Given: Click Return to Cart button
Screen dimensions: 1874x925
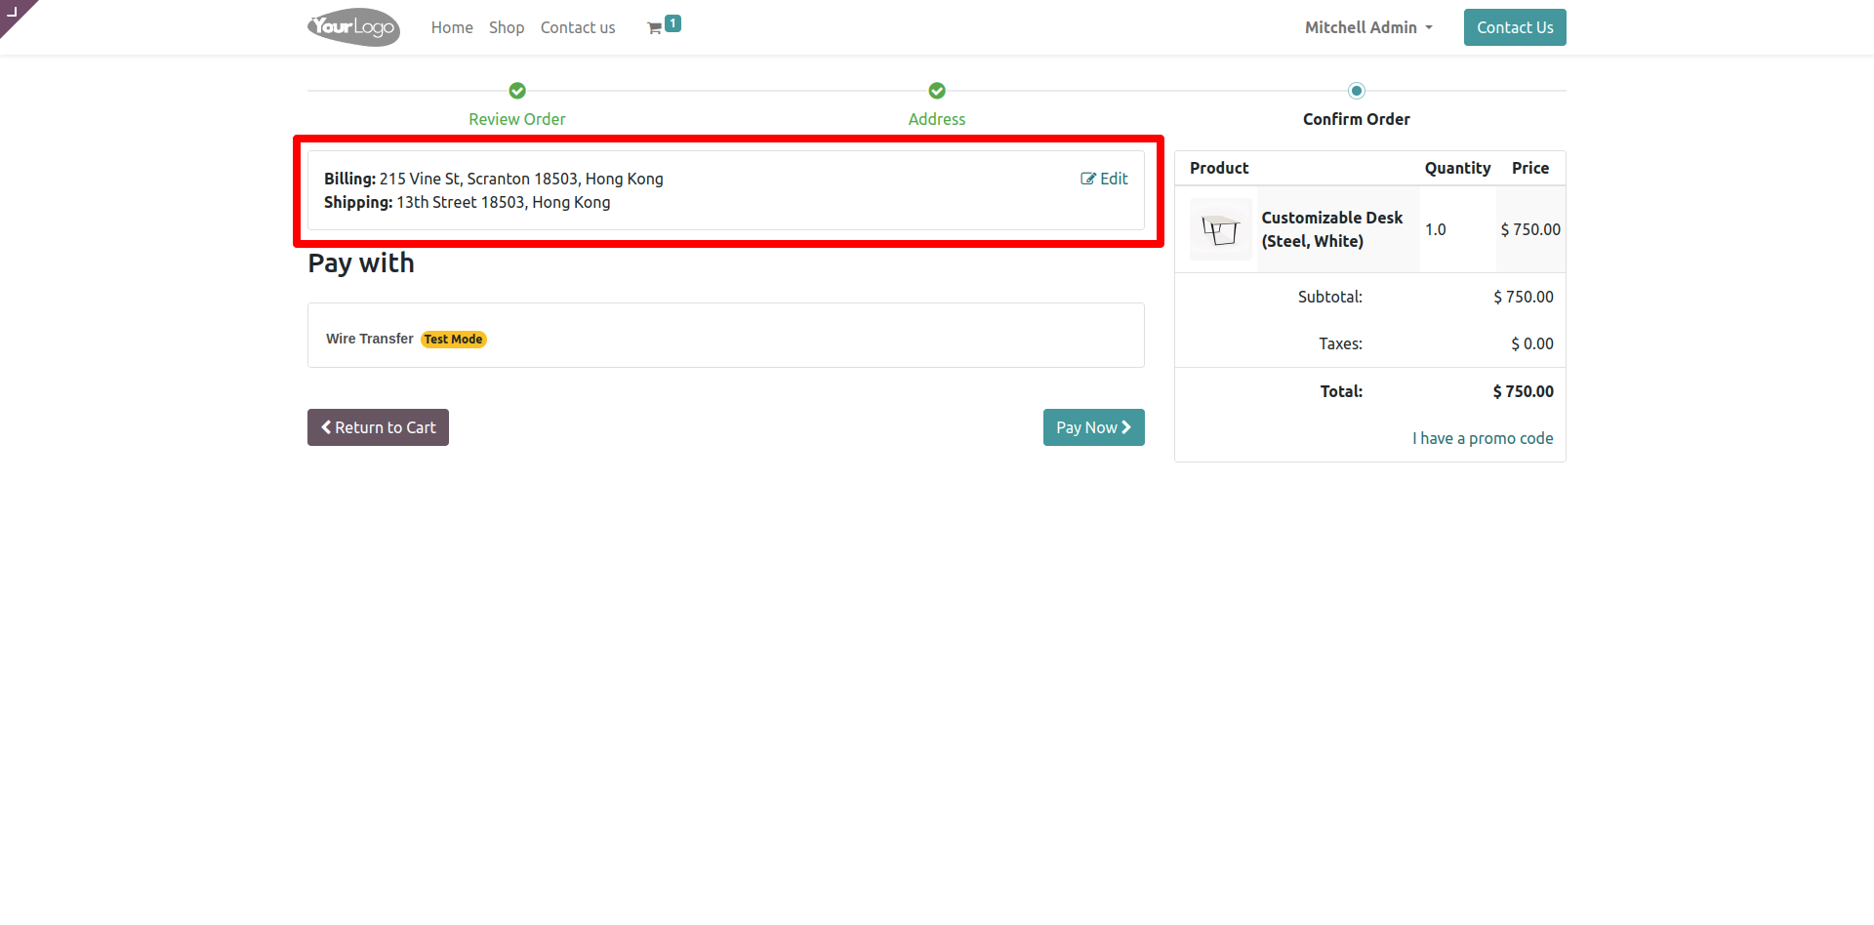Looking at the screenshot, I should [x=378, y=427].
